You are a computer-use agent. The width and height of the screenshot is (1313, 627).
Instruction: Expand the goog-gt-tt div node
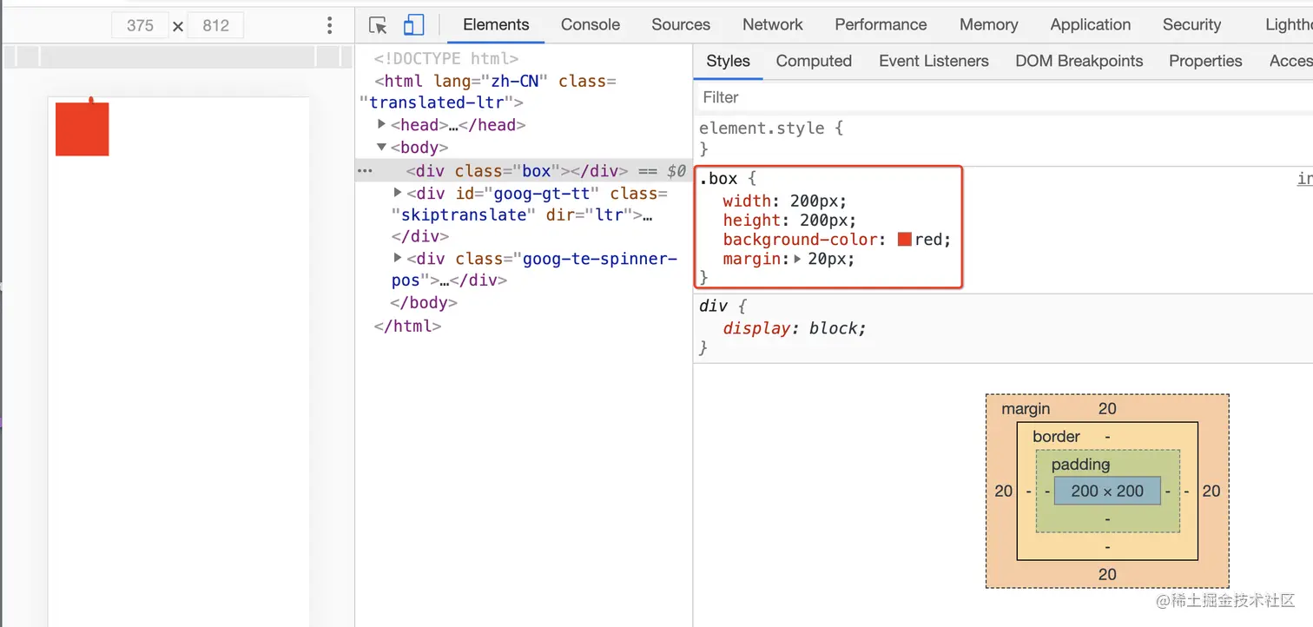(x=398, y=193)
